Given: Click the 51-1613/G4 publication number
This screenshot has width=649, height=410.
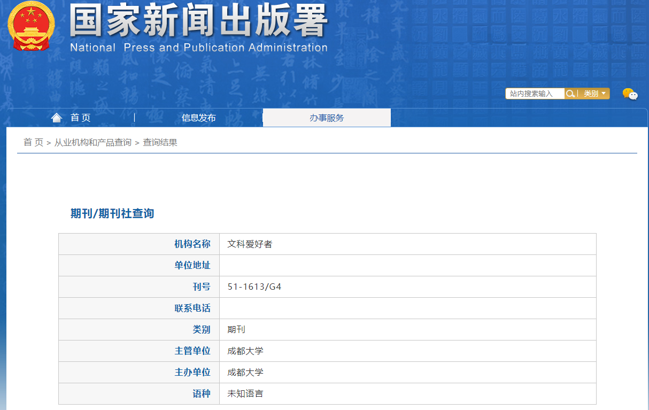Looking at the screenshot, I should pos(254,287).
